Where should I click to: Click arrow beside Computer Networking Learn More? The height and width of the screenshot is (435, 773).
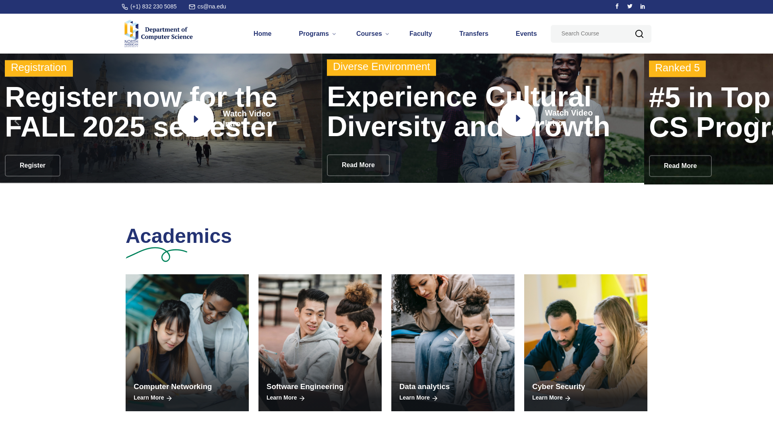pos(169,398)
